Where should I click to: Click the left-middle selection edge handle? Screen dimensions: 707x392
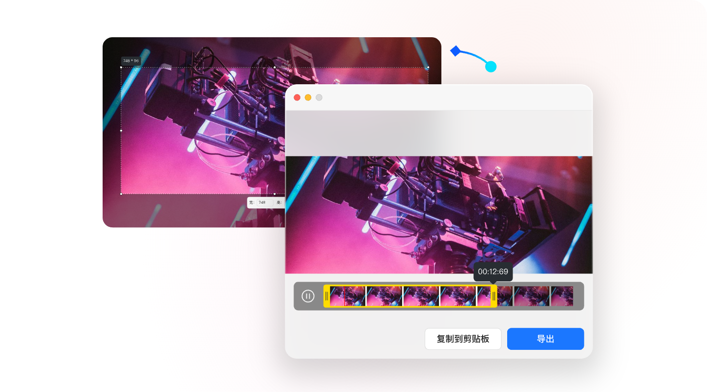121,131
